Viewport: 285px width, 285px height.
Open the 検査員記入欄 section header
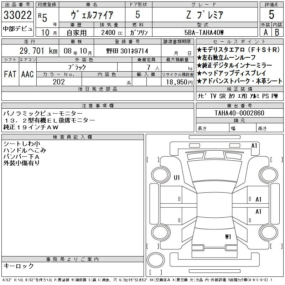point(73,137)
